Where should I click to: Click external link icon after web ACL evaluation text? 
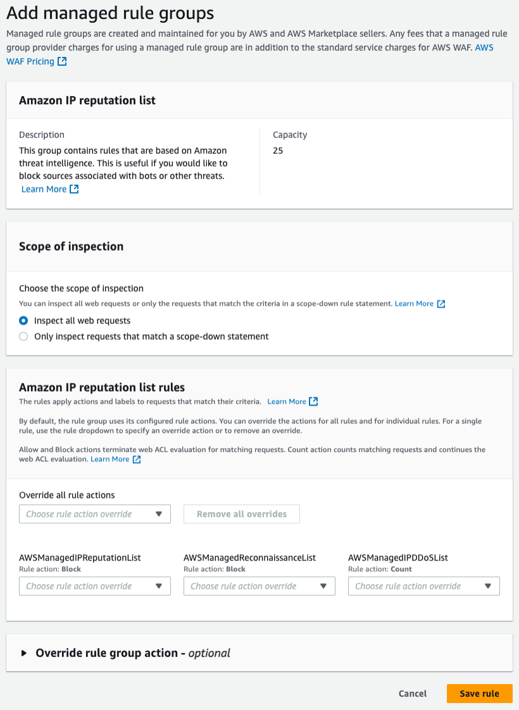tap(137, 459)
